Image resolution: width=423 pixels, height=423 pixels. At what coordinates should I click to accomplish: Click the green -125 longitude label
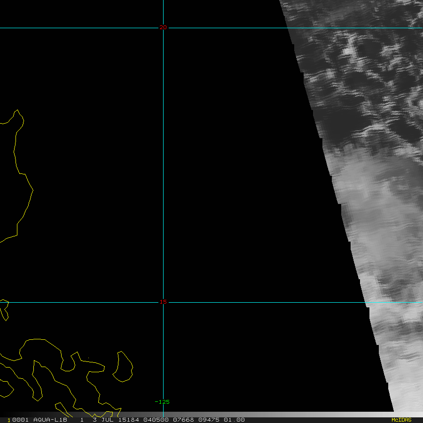(x=162, y=402)
